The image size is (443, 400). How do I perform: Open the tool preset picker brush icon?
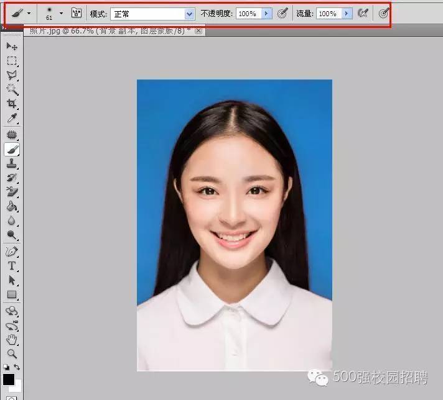coord(17,13)
